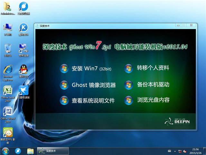Open the 浏览光盘内容 option

pos(147,100)
